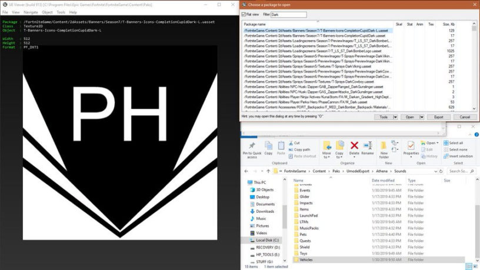Viewport: 480px width, 270px height.
Task: Click the Copy path option
Action: [x=299, y=149]
